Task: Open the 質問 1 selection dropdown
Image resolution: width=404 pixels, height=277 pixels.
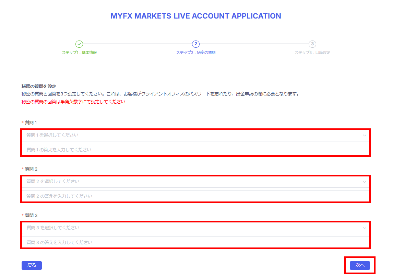Action: pos(195,135)
